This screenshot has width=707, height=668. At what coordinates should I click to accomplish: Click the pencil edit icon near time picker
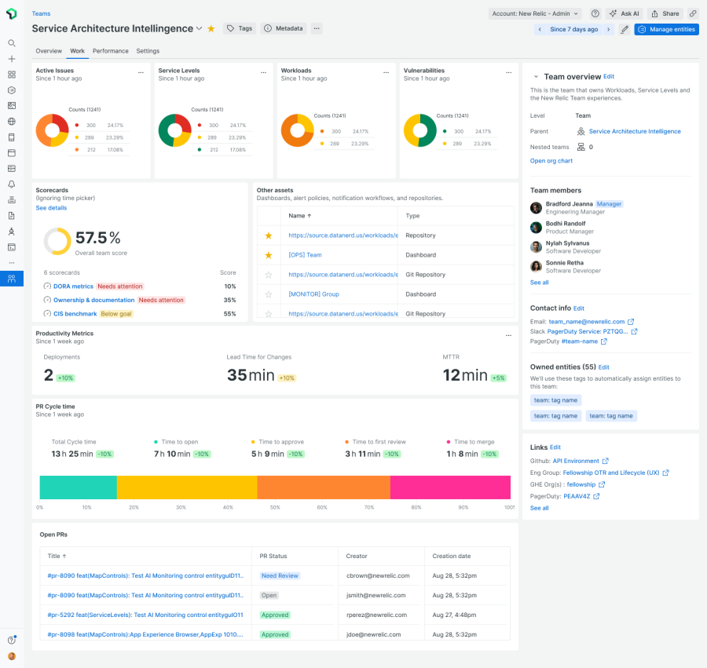(625, 29)
